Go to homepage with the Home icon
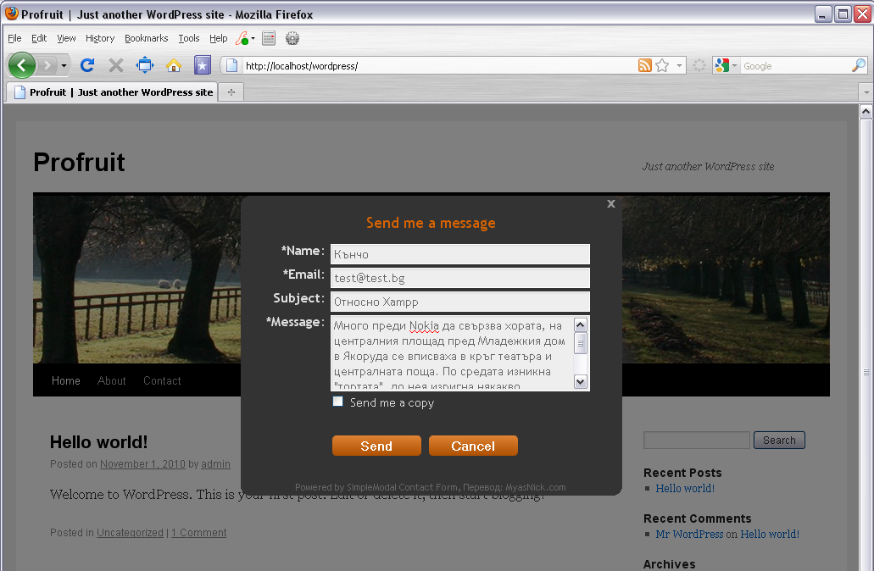The width and height of the screenshot is (874, 571). click(172, 65)
